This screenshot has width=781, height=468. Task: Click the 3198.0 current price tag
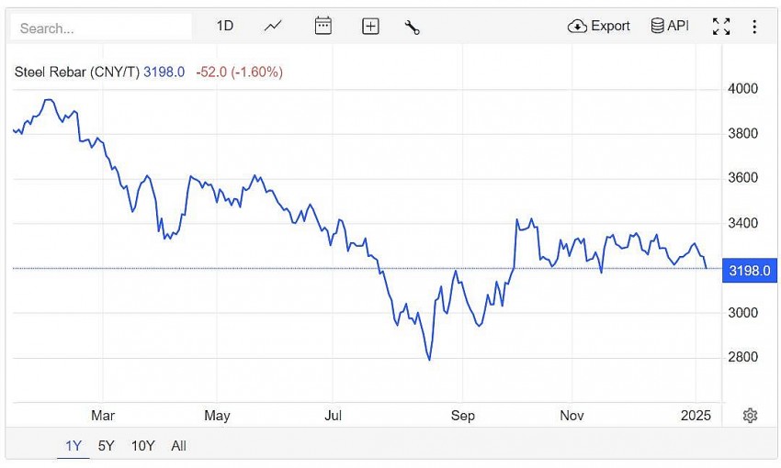tap(746, 271)
